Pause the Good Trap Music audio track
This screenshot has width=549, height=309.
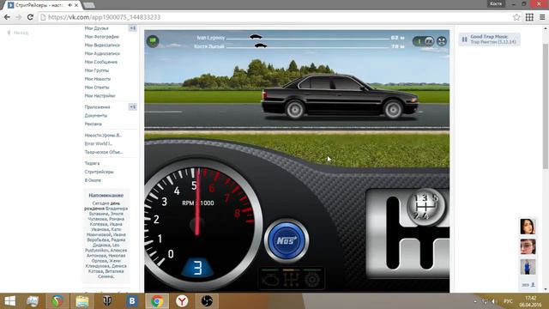click(464, 39)
